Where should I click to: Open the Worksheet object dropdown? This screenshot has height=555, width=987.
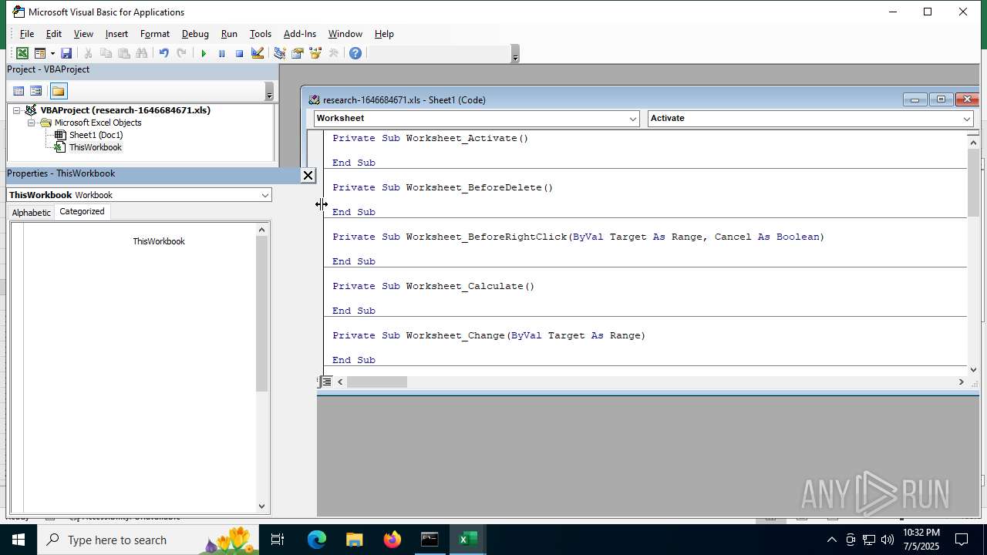click(x=633, y=119)
